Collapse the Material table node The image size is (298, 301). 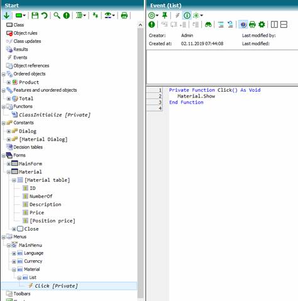(x=14, y=180)
